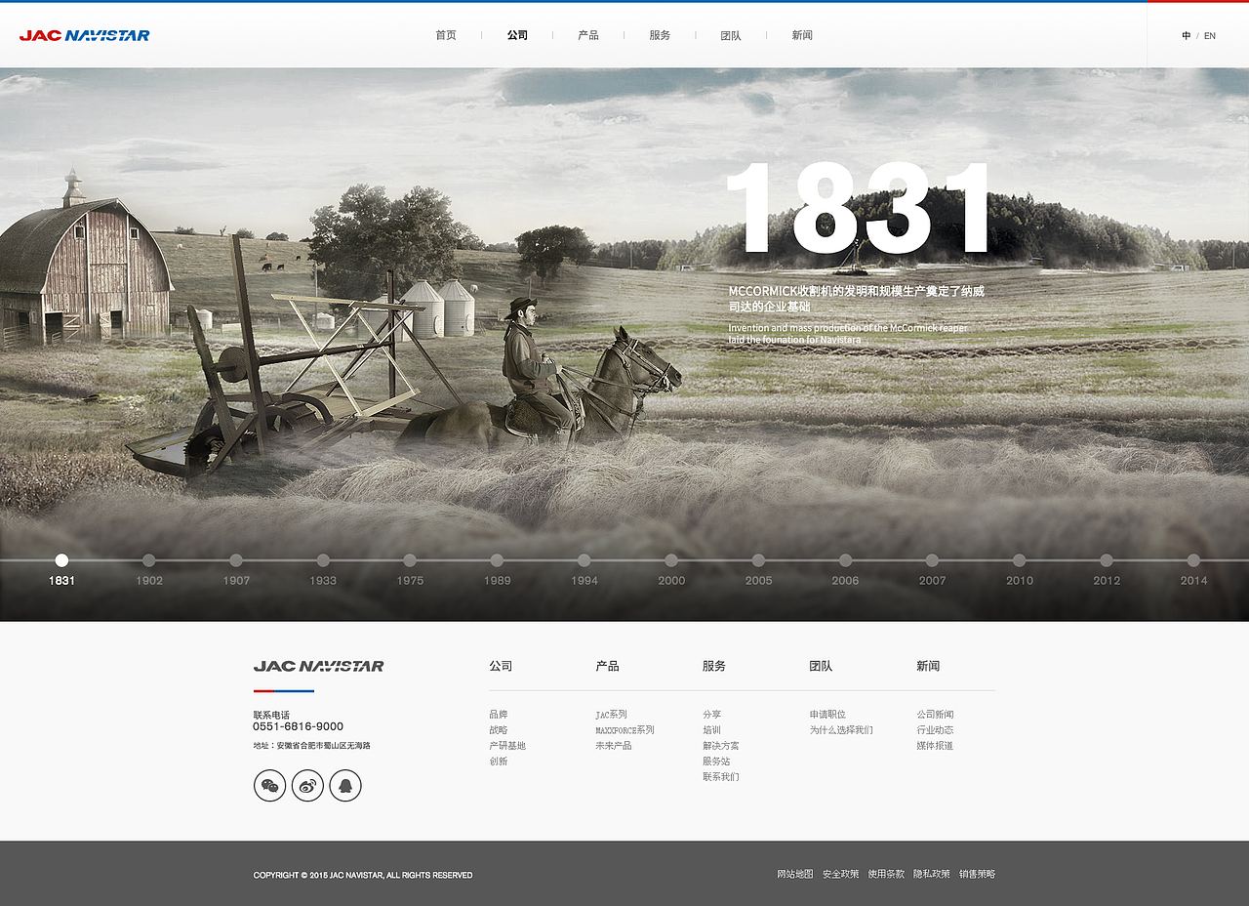Open the 未来产品 footer link
Viewport: 1249px width, 906px height.
tap(614, 746)
